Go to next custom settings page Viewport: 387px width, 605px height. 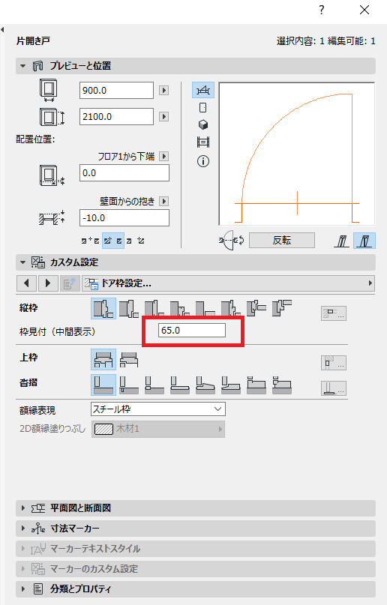point(48,283)
